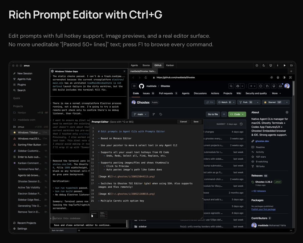Expand the Starred lists dropdown arrow
Viewport: 303px width, 243px height.
(x=287, y=102)
